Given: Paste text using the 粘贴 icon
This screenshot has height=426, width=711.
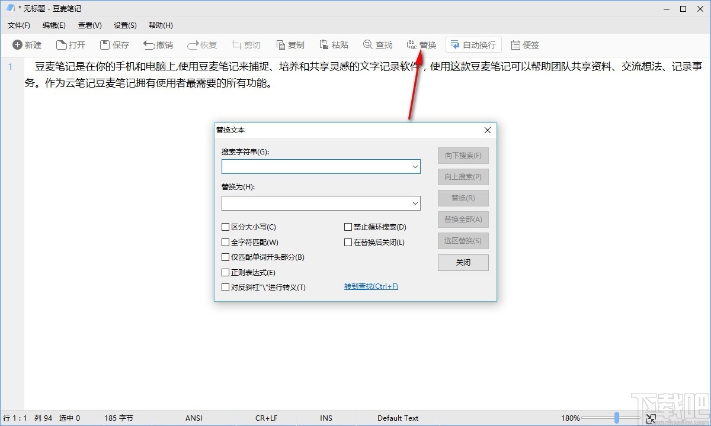Looking at the screenshot, I should click(x=334, y=44).
